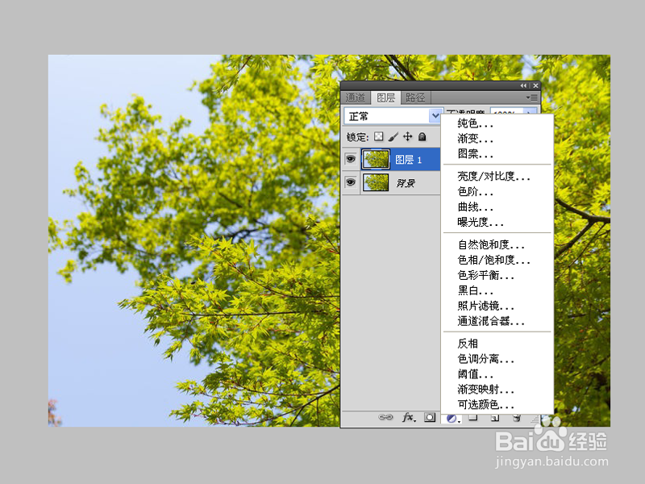Click the 图层 1 layer name
This screenshot has width=645, height=484.
(x=408, y=160)
